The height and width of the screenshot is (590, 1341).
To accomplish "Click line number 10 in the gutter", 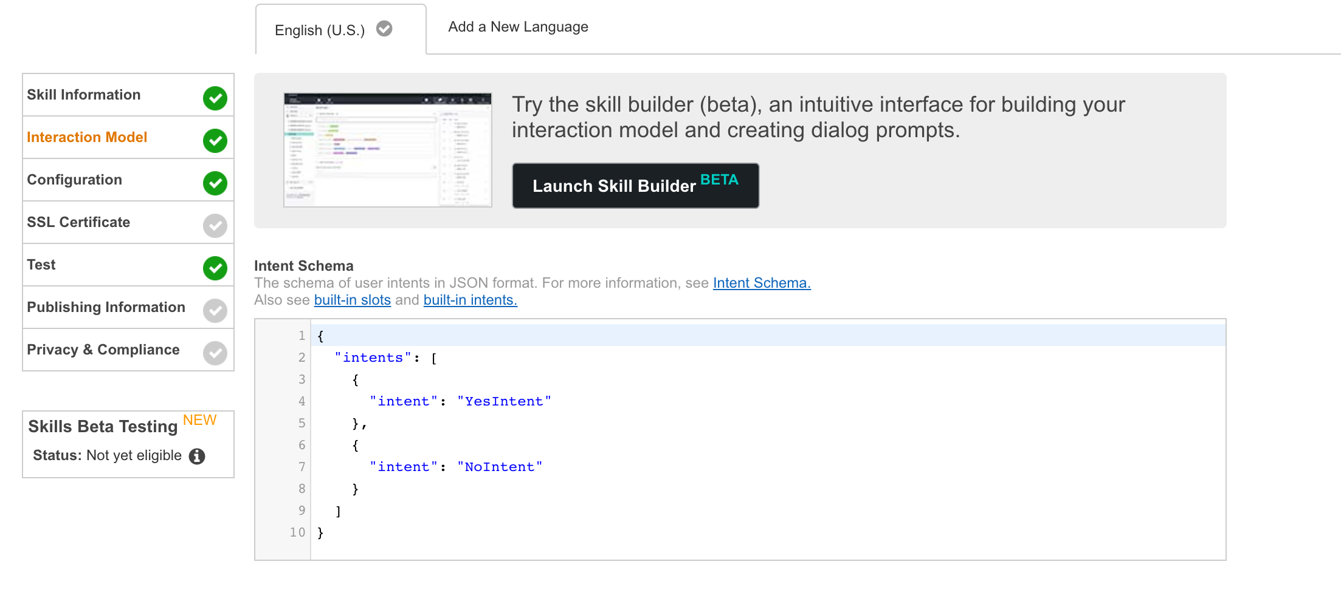I will (x=297, y=532).
